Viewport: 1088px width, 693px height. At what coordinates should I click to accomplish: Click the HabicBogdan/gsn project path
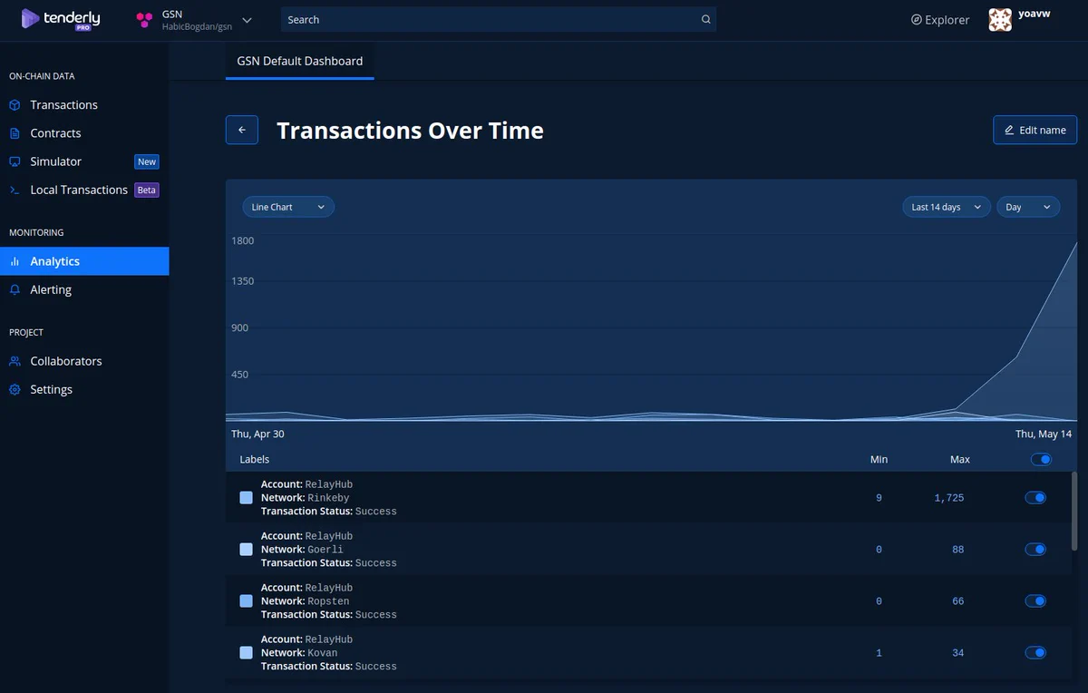click(x=197, y=26)
